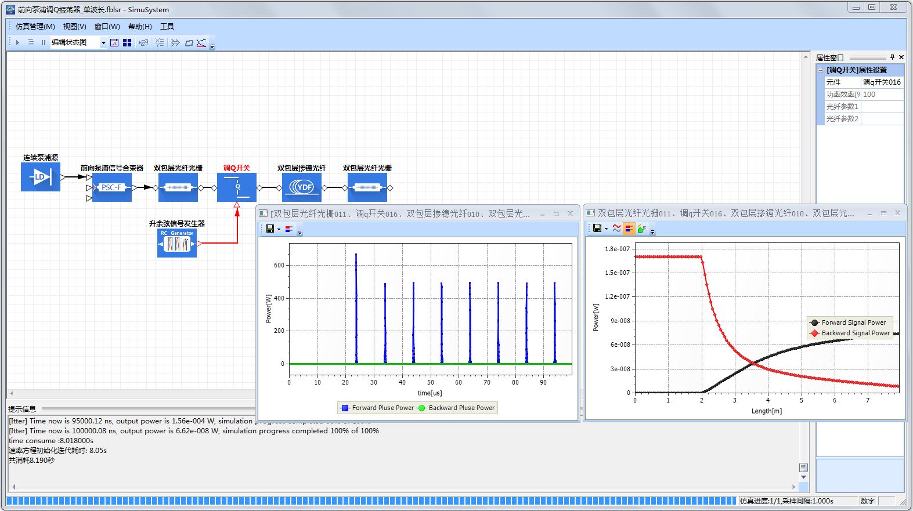Open the 工具 menu
This screenshot has height=511, width=913.
[167, 26]
